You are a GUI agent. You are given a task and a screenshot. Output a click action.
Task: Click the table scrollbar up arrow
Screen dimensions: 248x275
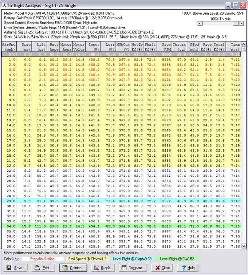coord(244,44)
